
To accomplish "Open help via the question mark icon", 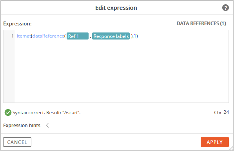I will pos(225,8).
